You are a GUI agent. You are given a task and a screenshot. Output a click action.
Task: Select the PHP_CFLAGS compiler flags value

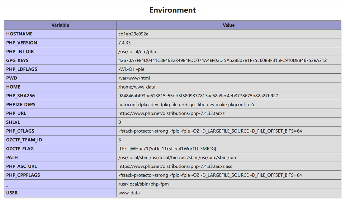(x=210, y=131)
